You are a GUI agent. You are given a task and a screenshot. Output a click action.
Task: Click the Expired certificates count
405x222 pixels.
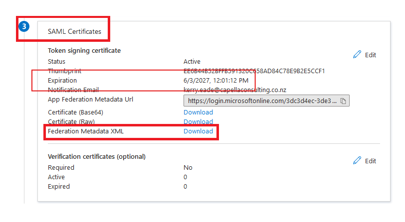pyautogui.click(x=185, y=187)
